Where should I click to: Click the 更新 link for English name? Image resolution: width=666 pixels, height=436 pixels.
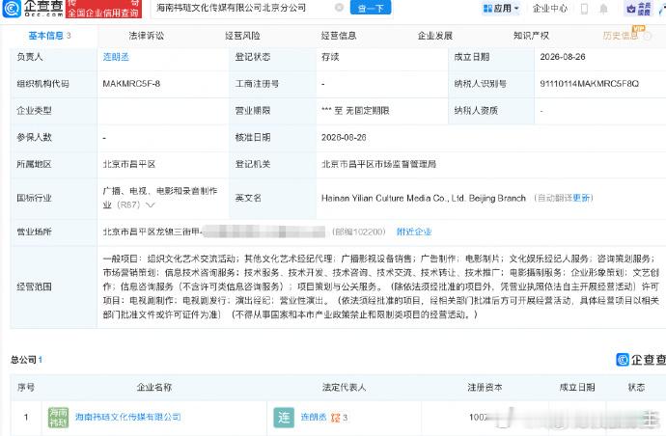pyautogui.click(x=581, y=198)
